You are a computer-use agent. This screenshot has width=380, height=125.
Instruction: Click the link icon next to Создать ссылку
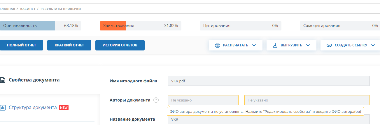click(329, 45)
